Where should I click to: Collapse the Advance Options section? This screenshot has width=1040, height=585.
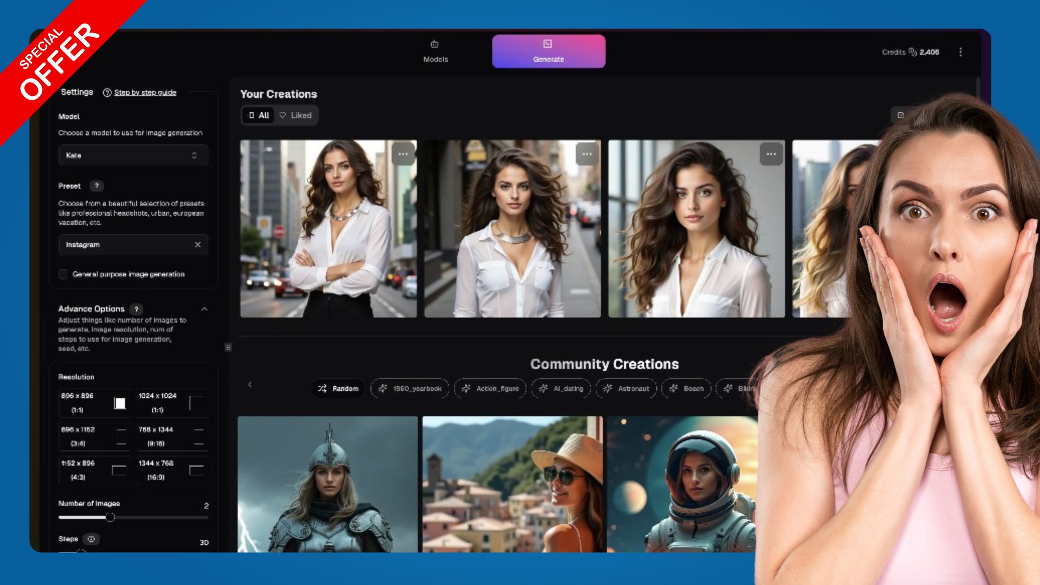coord(204,309)
